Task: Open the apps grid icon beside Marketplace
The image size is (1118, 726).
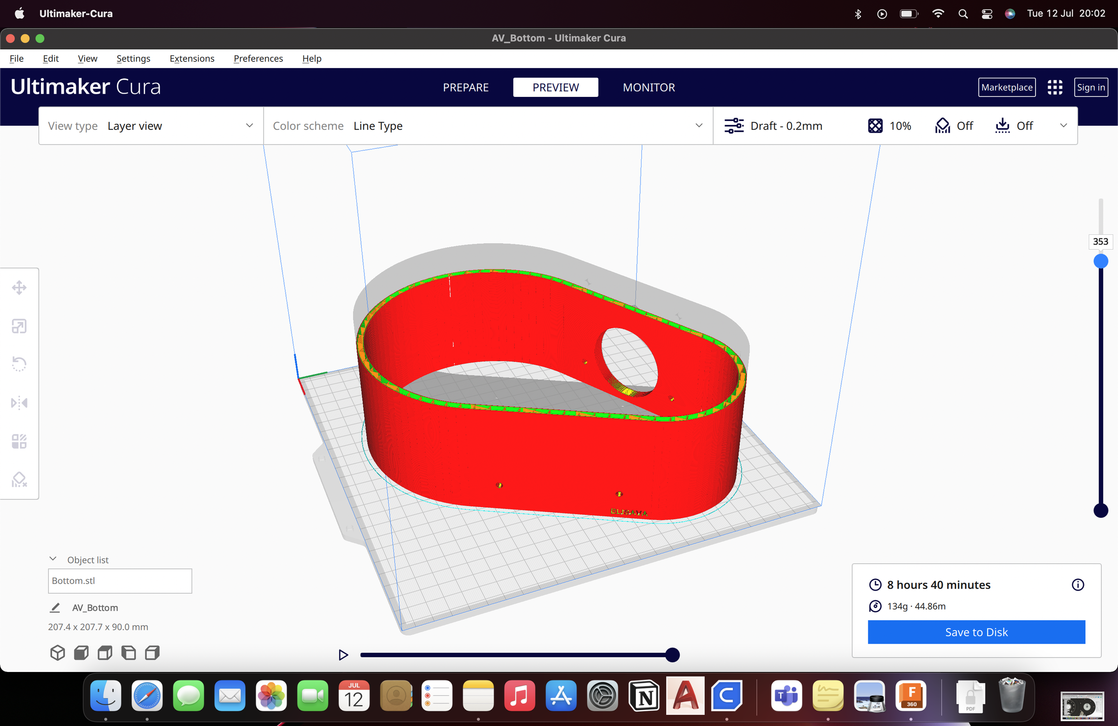Action: point(1055,88)
